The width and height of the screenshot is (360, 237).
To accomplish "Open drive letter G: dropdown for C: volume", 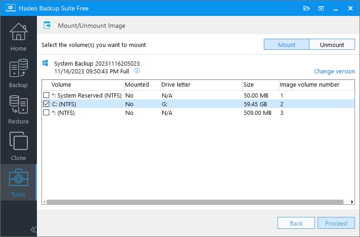I will tap(201, 104).
